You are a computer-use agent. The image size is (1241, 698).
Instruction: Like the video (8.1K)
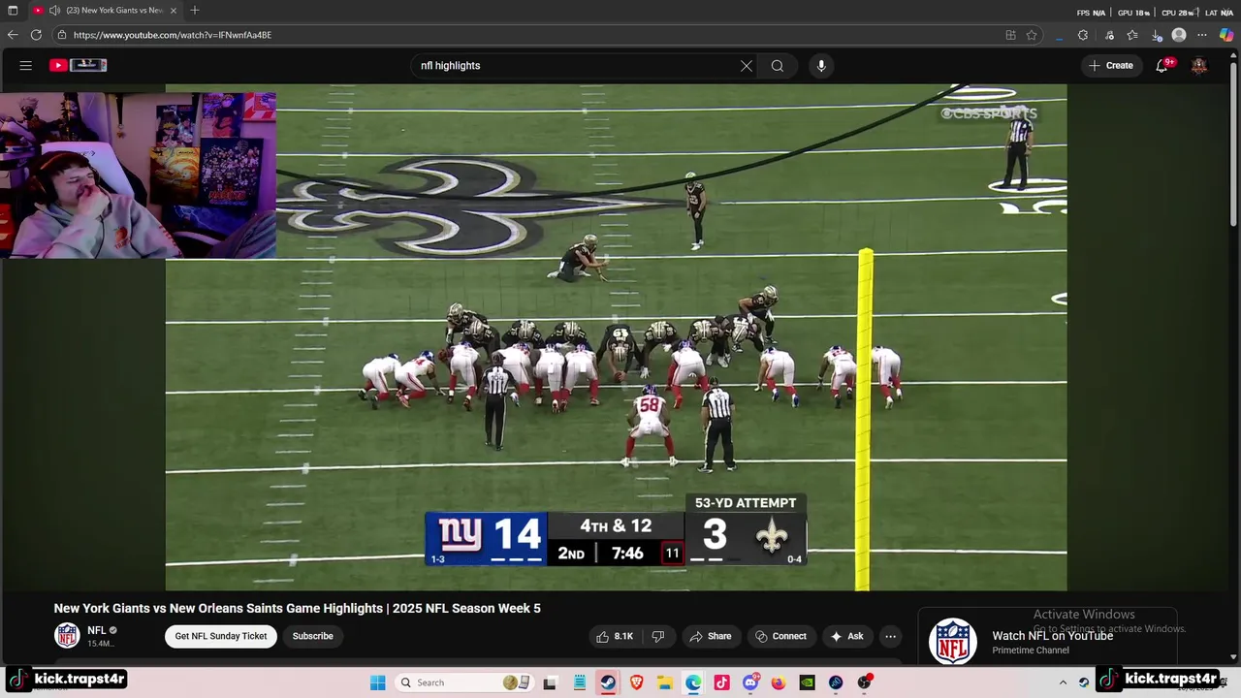(615, 636)
